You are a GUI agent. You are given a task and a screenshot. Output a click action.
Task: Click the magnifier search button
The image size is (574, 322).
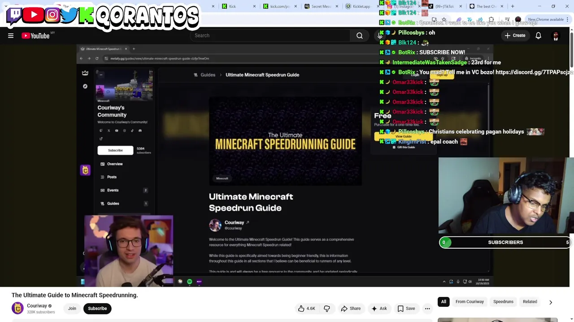click(x=360, y=35)
